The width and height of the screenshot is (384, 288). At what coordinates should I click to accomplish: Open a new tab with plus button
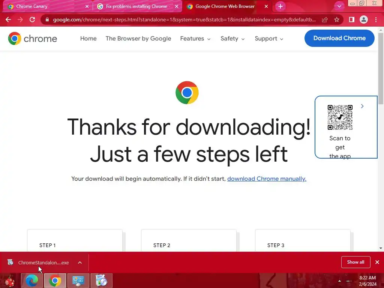(280, 6)
